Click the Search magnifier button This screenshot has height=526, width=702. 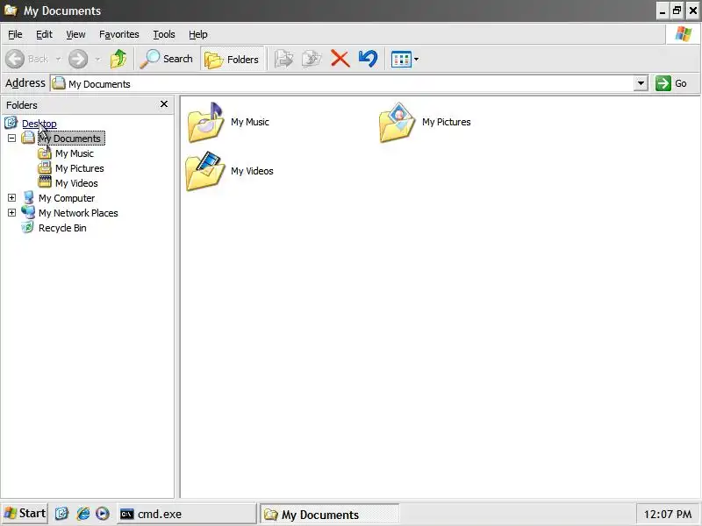coord(166,59)
